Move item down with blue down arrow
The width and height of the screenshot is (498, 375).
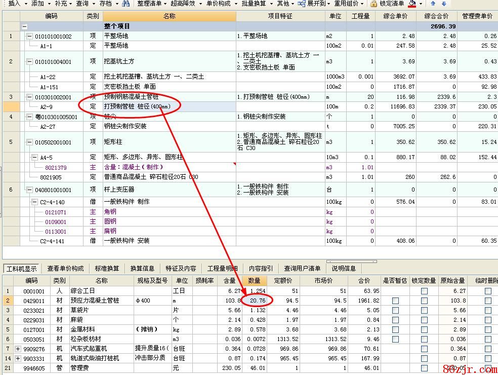444,4
